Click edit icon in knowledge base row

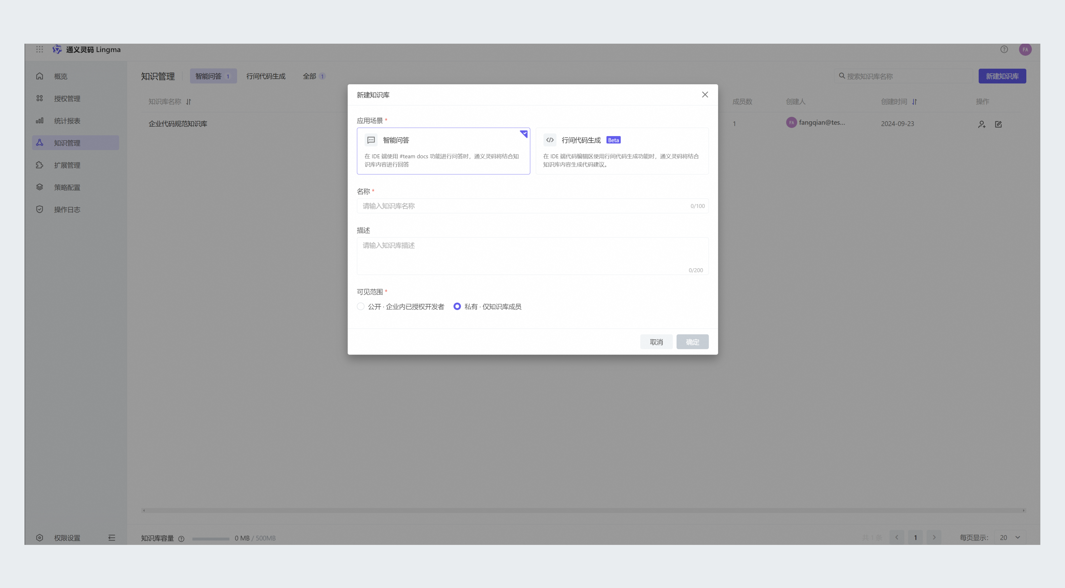coord(998,124)
